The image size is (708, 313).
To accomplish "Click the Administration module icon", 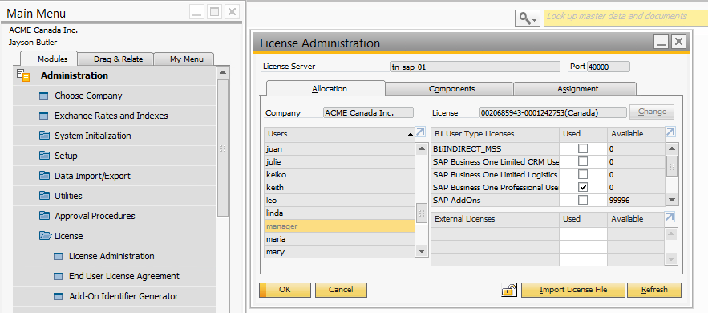I will click(x=23, y=75).
